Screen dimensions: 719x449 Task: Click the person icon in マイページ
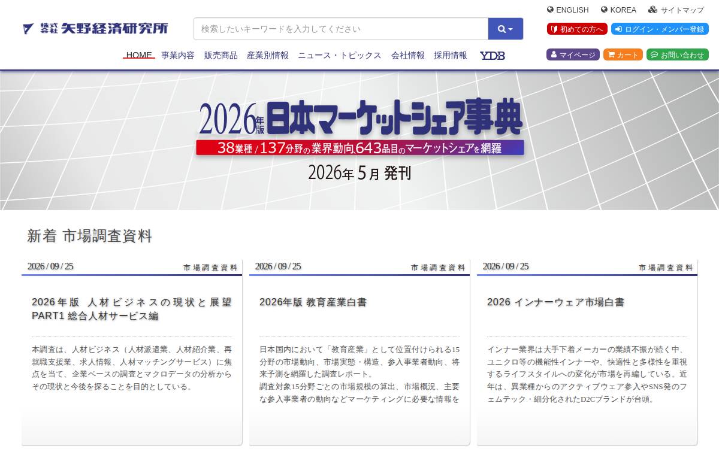(x=554, y=54)
